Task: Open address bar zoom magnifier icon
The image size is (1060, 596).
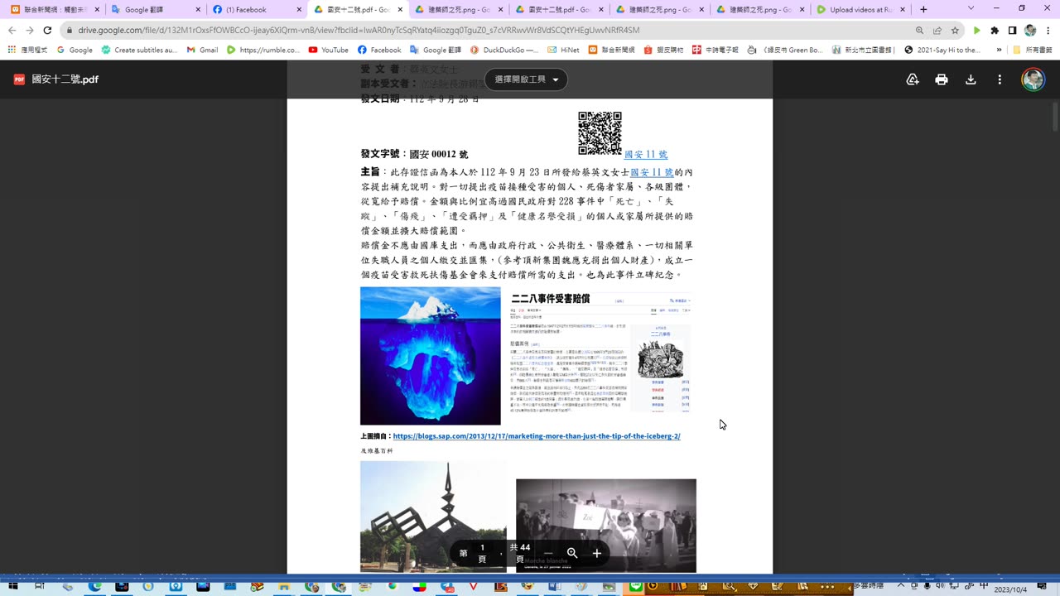Action: pos(920,30)
